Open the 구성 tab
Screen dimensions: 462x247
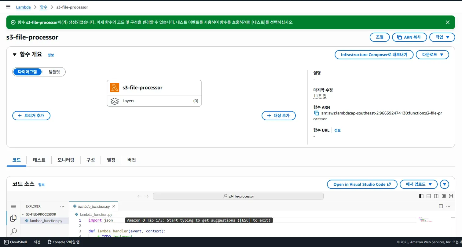(x=90, y=160)
